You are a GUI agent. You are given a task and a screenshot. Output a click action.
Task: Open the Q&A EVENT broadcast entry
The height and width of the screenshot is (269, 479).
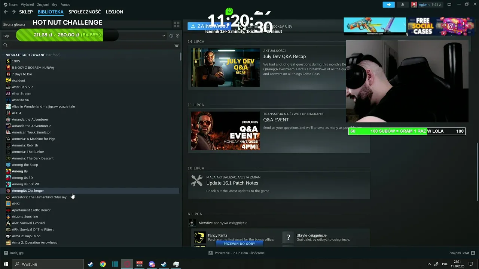tap(276, 120)
